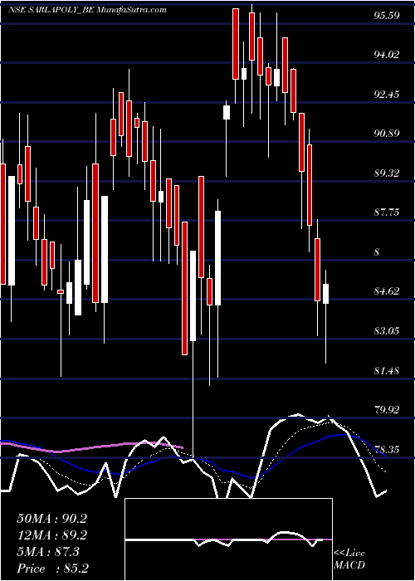Click the NSE SARLAPOLY_BE MunafaSutra.com title text
The image size is (415, 581).
tap(86, 10)
